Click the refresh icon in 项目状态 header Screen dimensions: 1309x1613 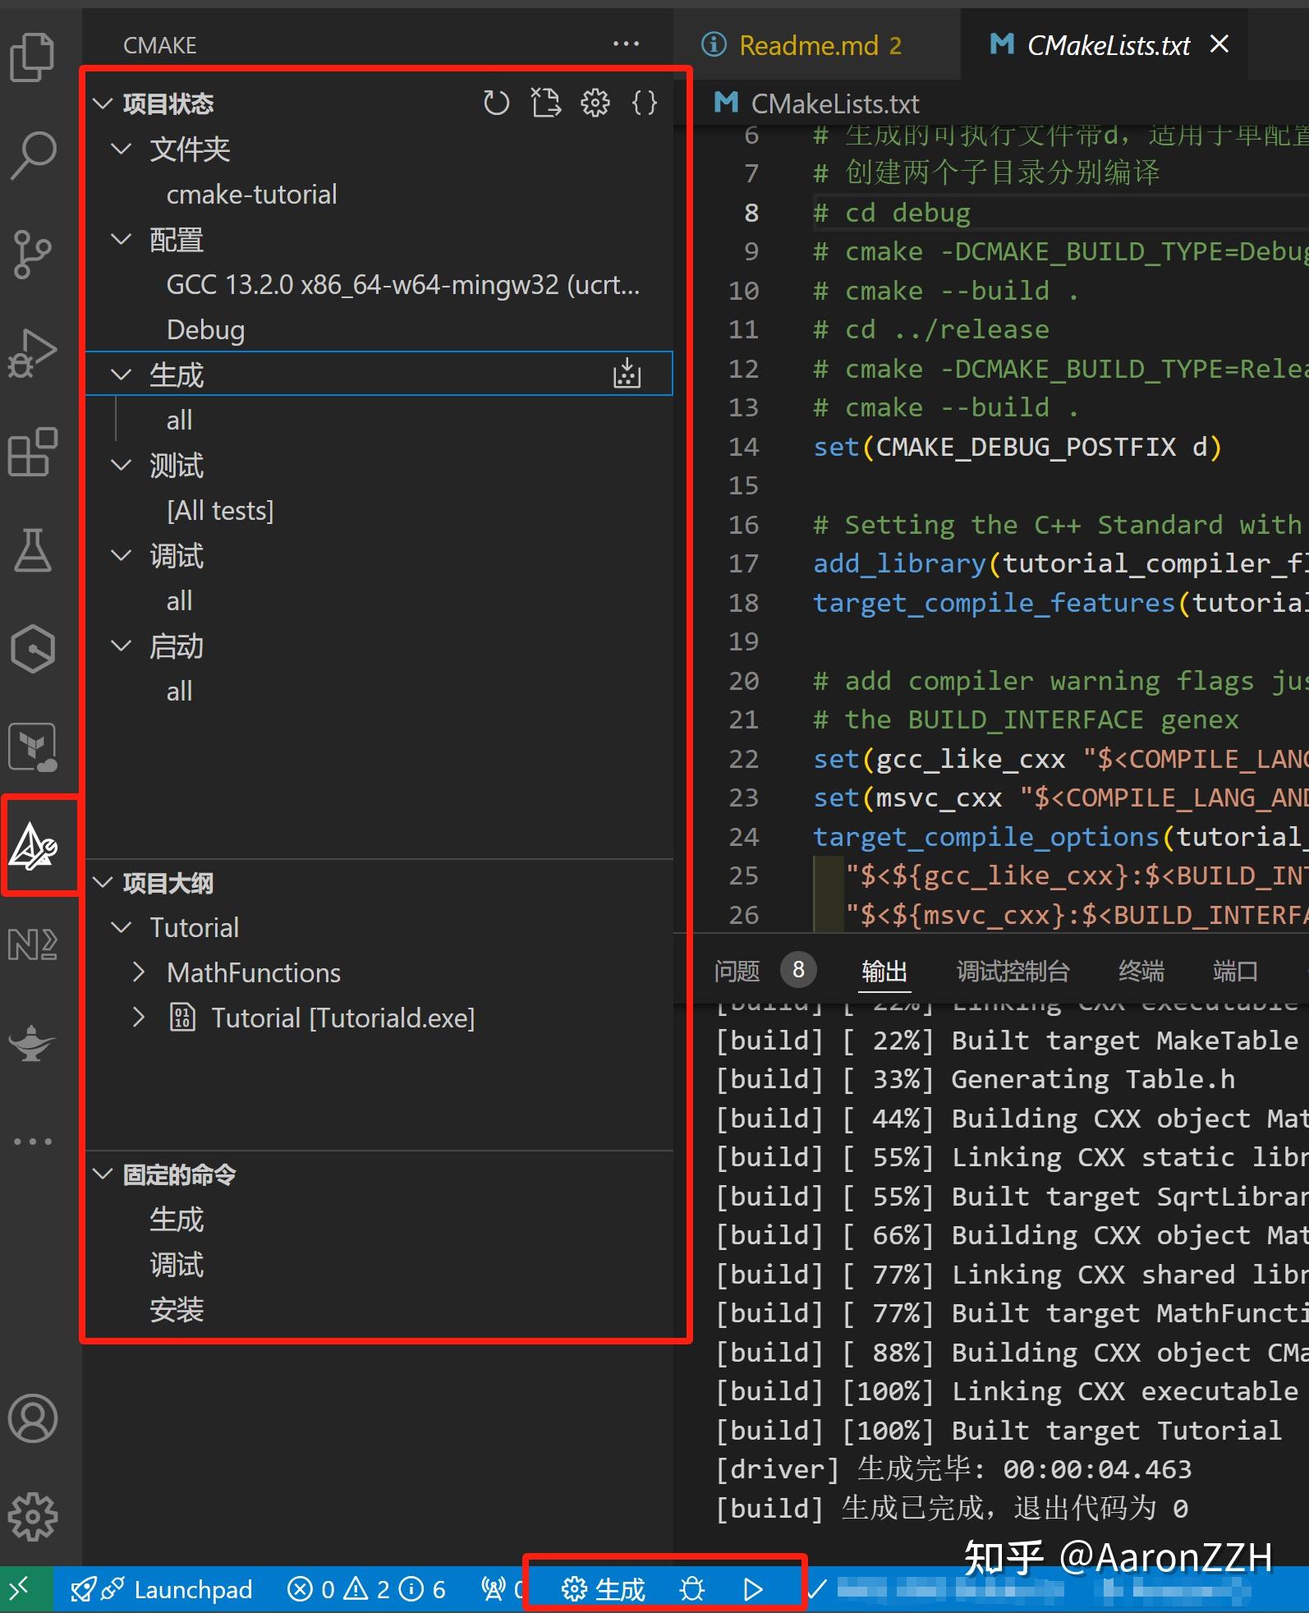[496, 103]
